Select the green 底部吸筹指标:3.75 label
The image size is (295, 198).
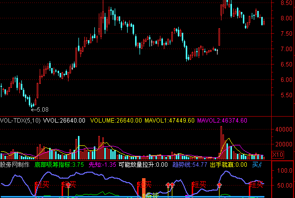click(x=59, y=165)
